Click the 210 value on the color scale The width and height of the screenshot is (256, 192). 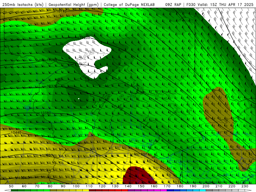click(219, 186)
